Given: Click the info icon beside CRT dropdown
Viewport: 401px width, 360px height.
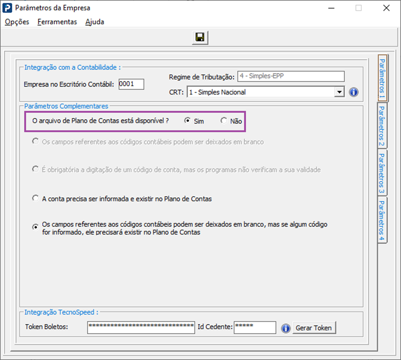Looking at the screenshot, I should pos(353,92).
